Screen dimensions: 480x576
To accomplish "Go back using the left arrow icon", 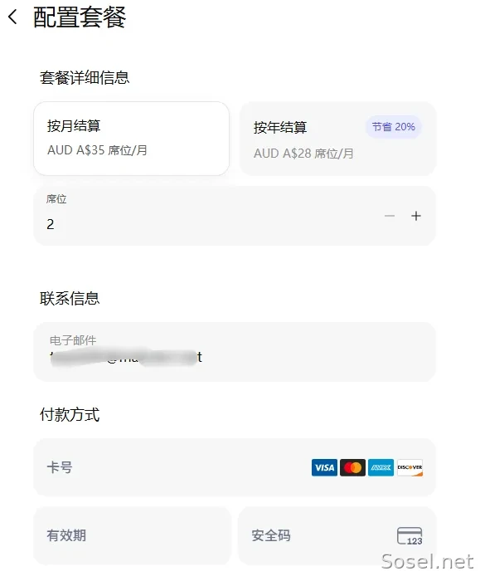I will (12, 17).
